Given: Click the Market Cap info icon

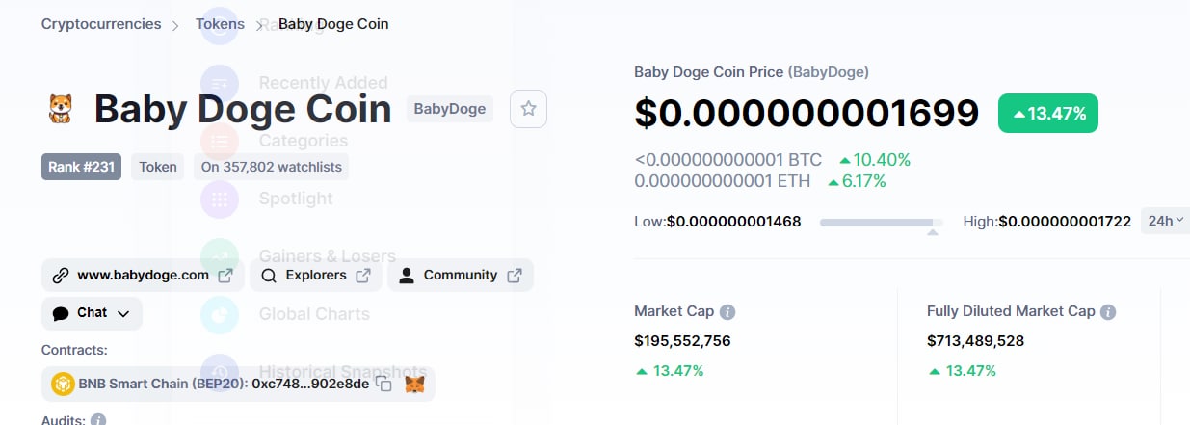Looking at the screenshot, I should 727,312.
